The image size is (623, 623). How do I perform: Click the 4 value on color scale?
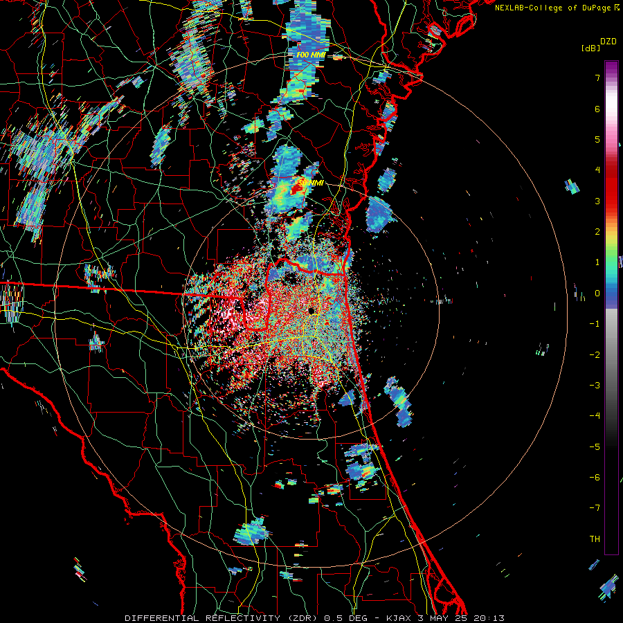597,170
